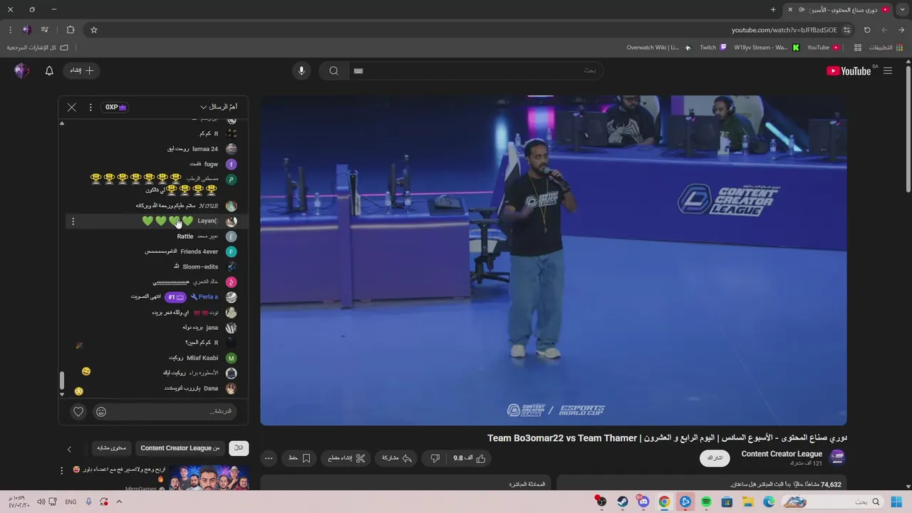The width and height of the screenshot is (912, 513).
Task: Show hidden system tray icons
Action: 119,502
